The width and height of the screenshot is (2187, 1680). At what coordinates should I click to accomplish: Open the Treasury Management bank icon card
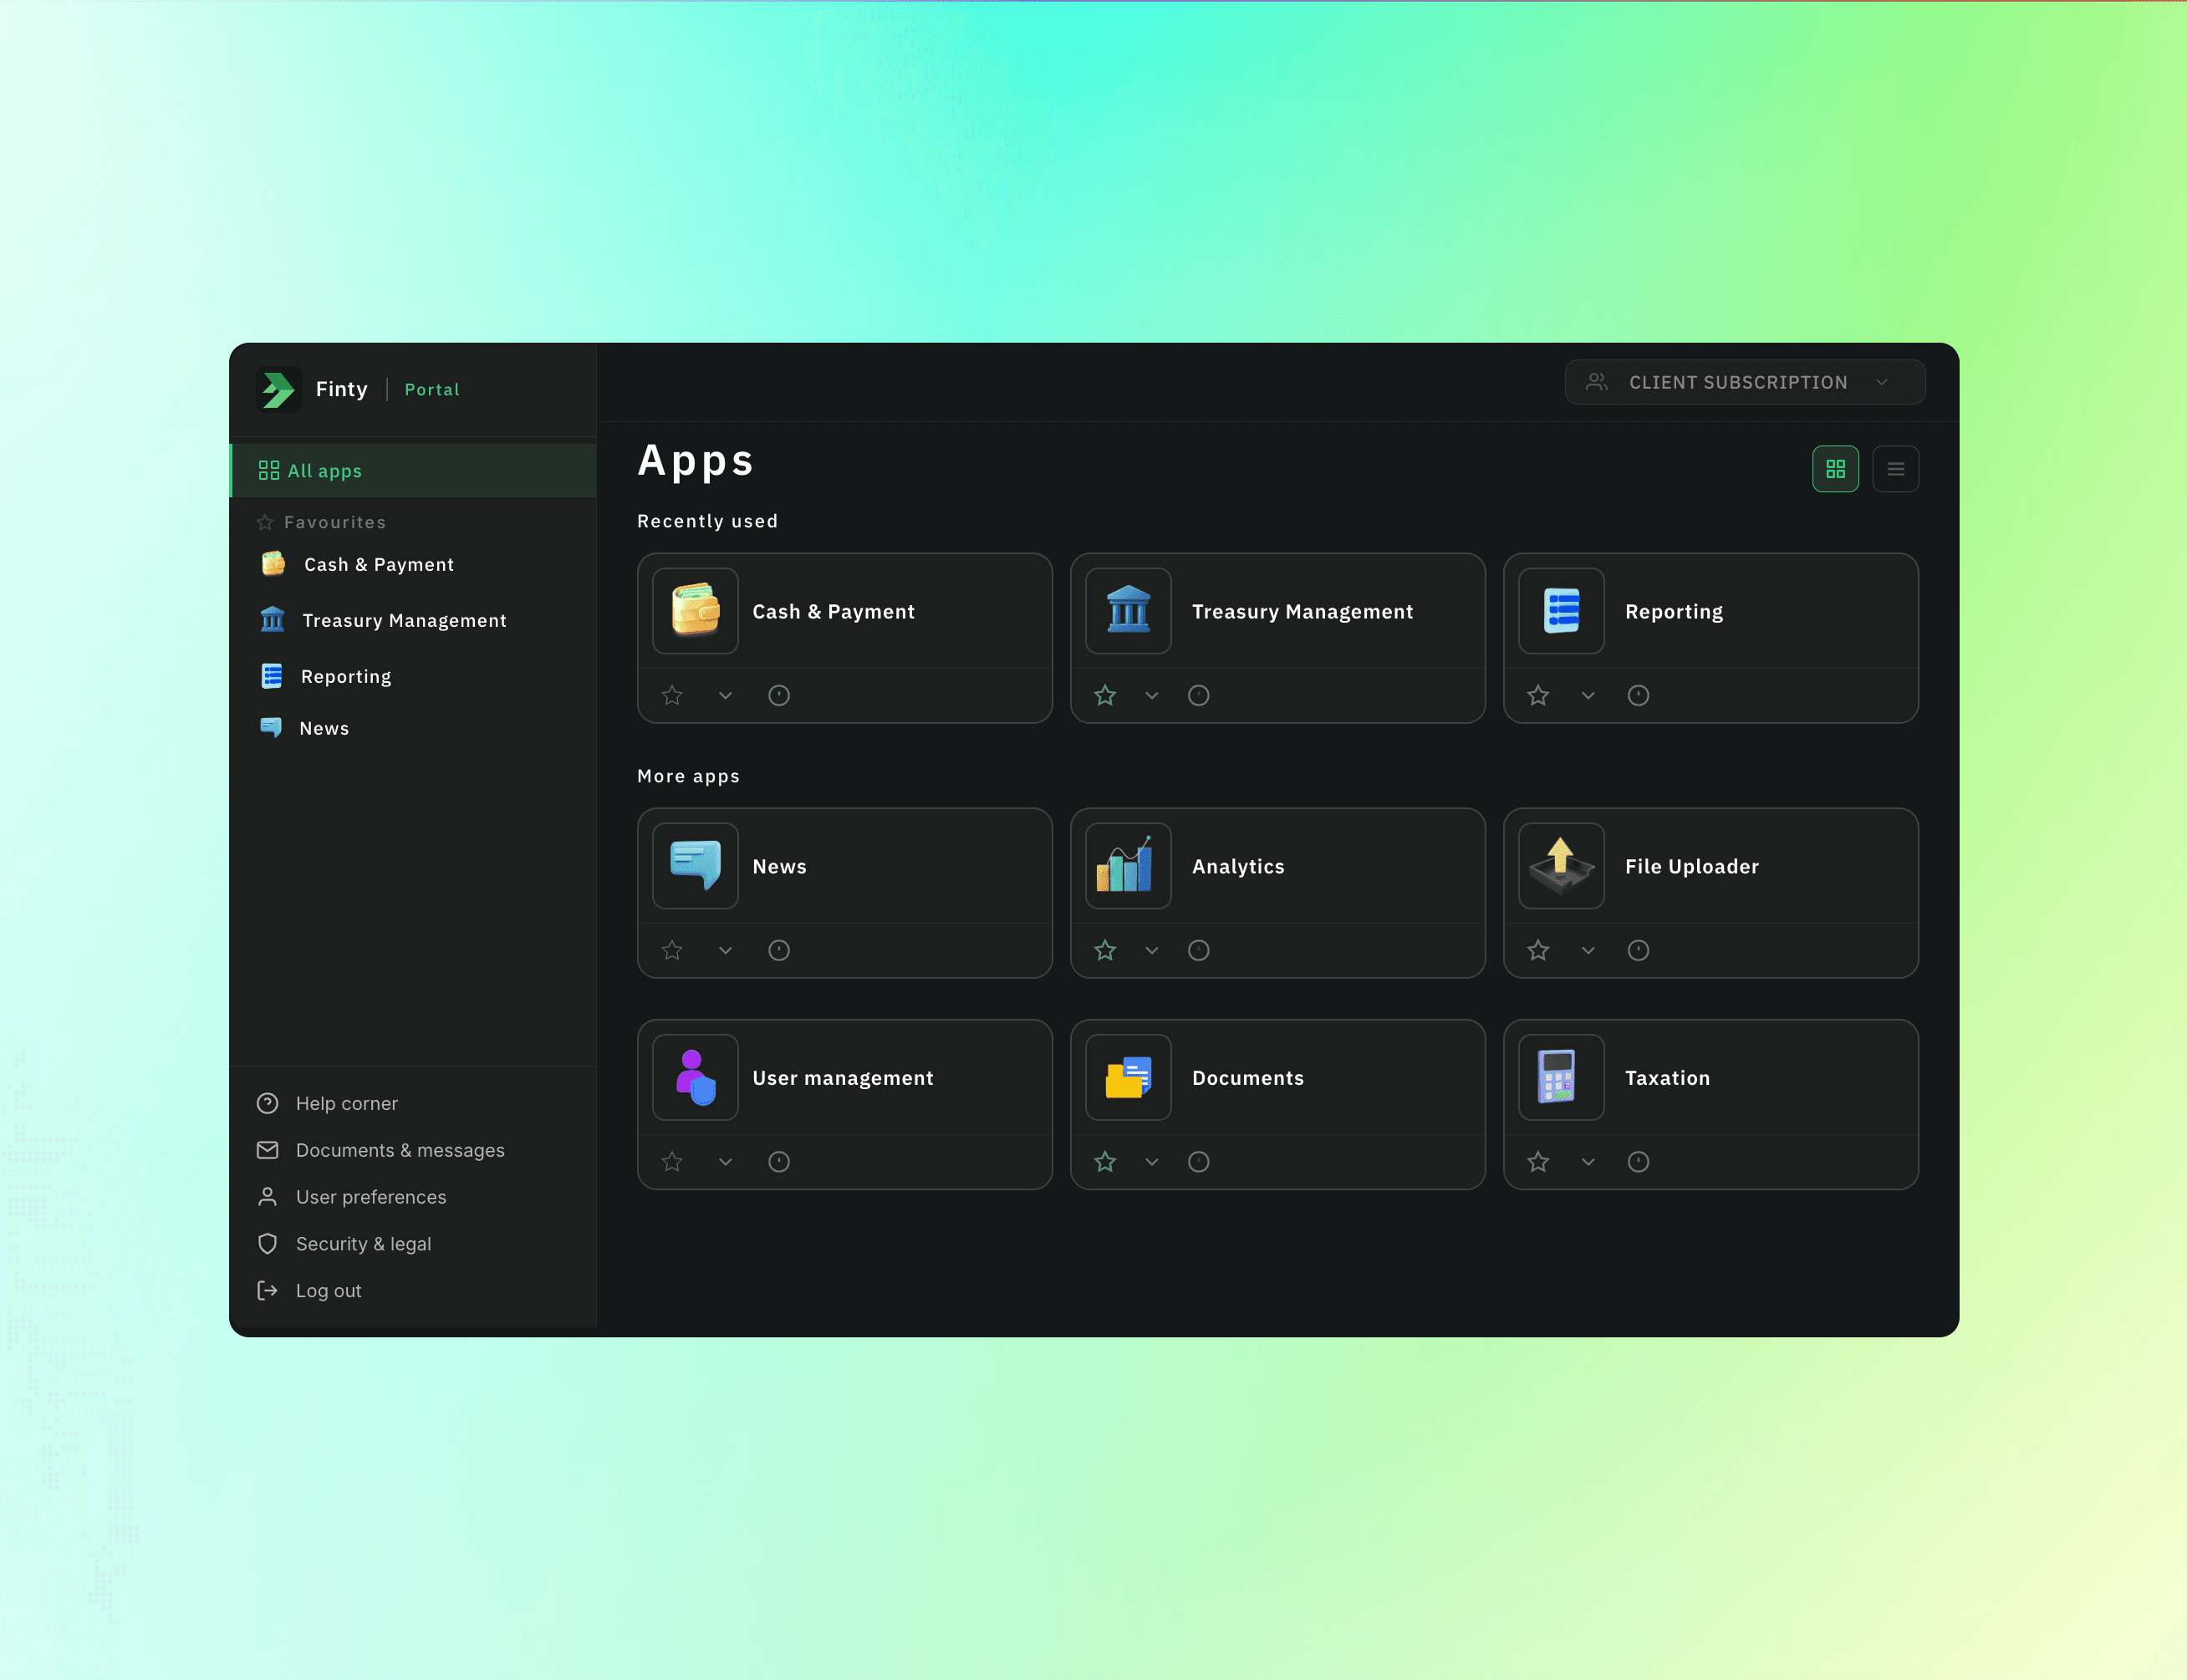(x=1128, y=611)
